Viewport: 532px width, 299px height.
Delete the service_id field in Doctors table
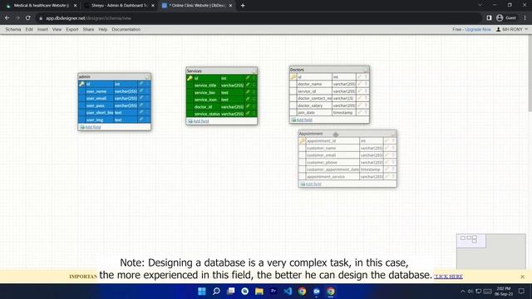click(x=366, y=91)
